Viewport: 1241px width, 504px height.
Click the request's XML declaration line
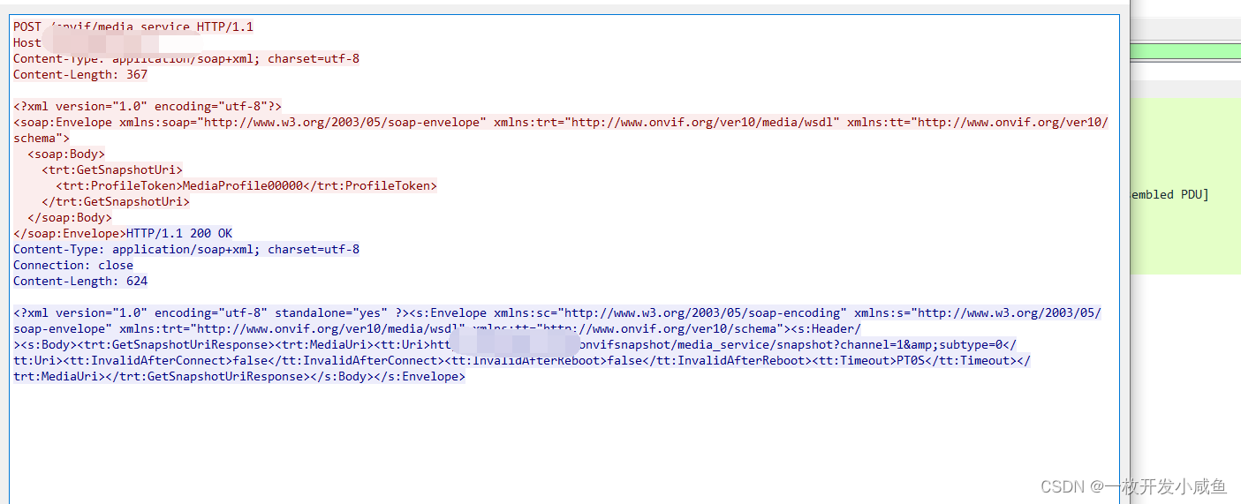click(x=147, y=106)
